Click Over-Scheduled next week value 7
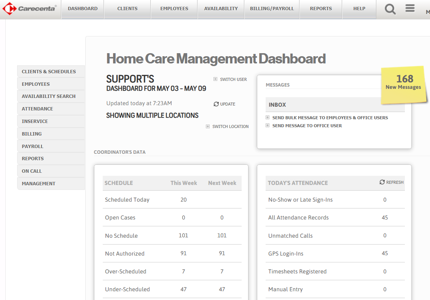This screenshot has width=430, height=300. 222,272
